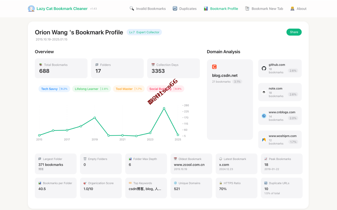The width and height of the screenshot is (337, 210).
Task: Select the Tool Master tag
Action: (129, 89)
